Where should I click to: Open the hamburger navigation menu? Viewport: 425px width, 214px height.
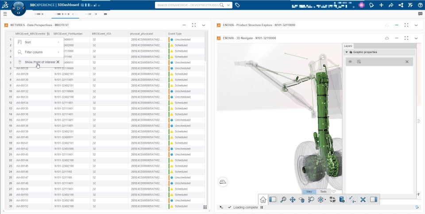pos(5,14)
